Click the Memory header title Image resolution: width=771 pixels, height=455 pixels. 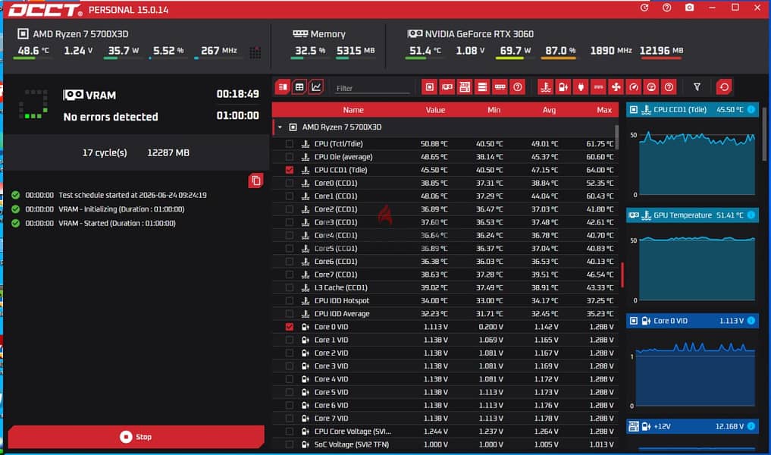tap(328, 34)
